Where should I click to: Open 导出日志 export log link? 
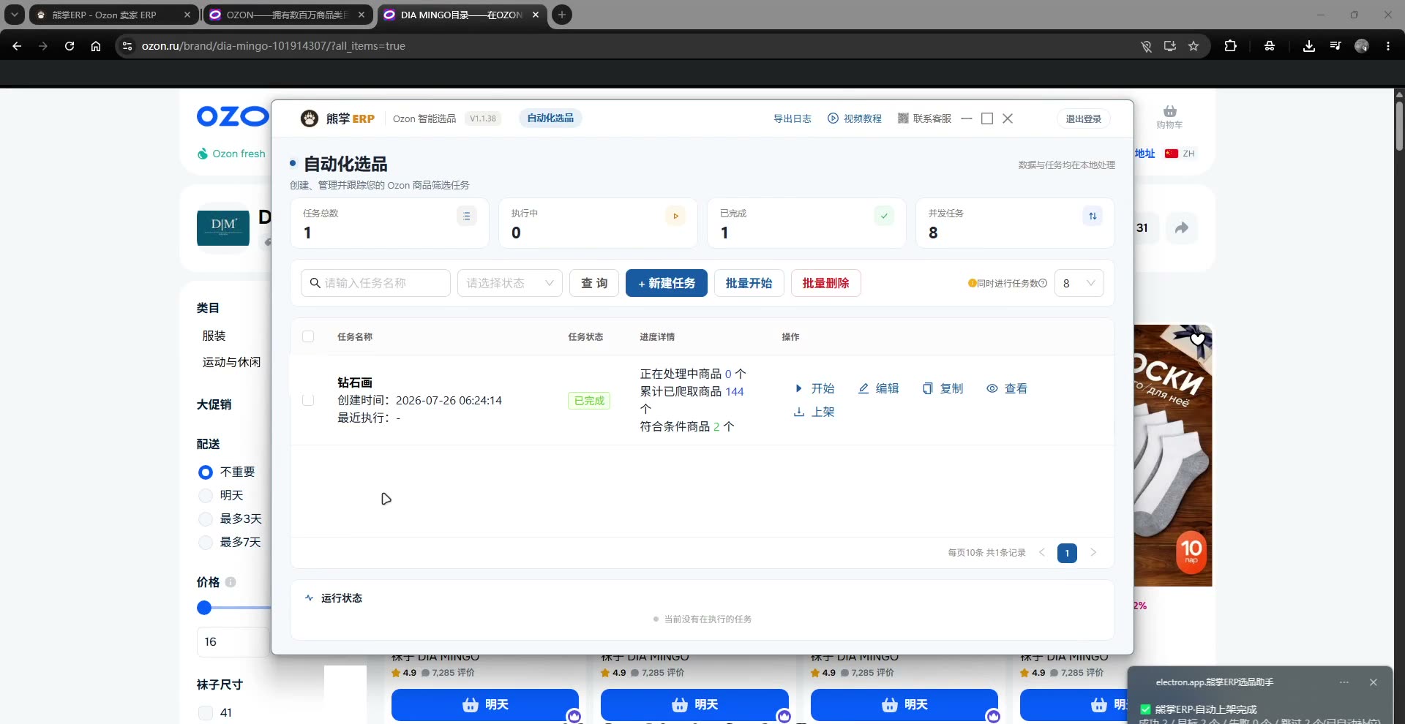coord(792,118)
